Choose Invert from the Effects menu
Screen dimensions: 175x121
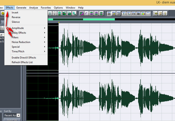[26, 13]
